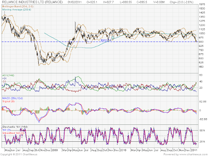
Task: Click the Chg=-23.8 (-2.6%) change value
Action: click(182, 2)
